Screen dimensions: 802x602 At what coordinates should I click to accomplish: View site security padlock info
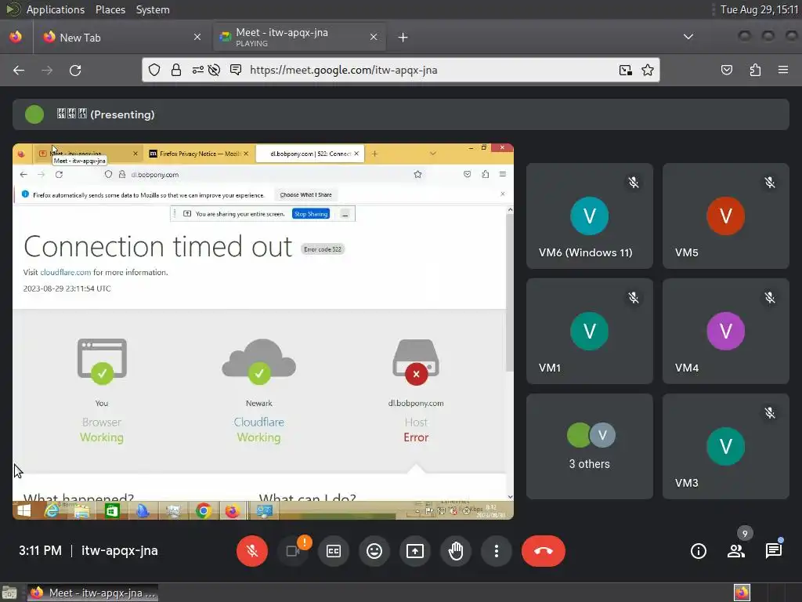(176, 70)
